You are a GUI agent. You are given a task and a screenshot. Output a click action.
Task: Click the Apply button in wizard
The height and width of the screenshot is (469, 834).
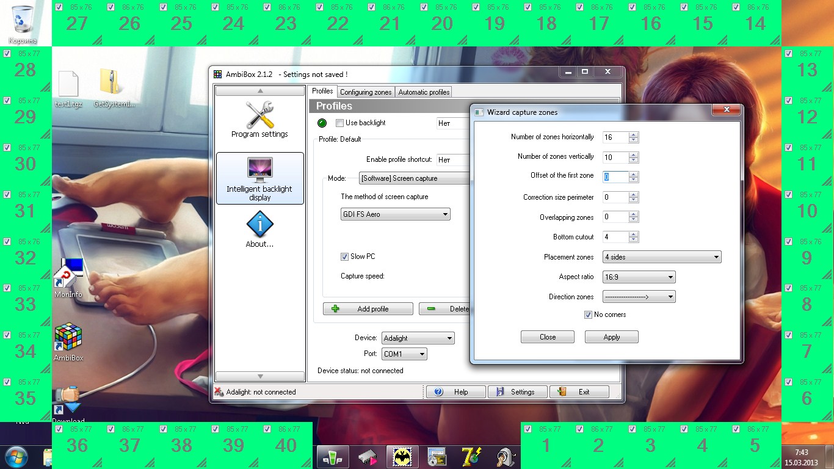coord(611,337)
